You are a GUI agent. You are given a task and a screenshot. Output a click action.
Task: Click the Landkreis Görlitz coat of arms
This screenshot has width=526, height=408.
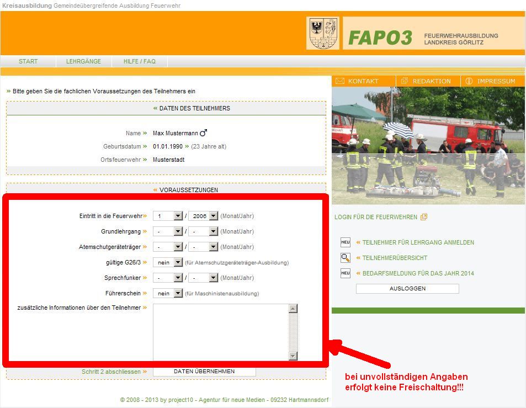pos(323,33)
